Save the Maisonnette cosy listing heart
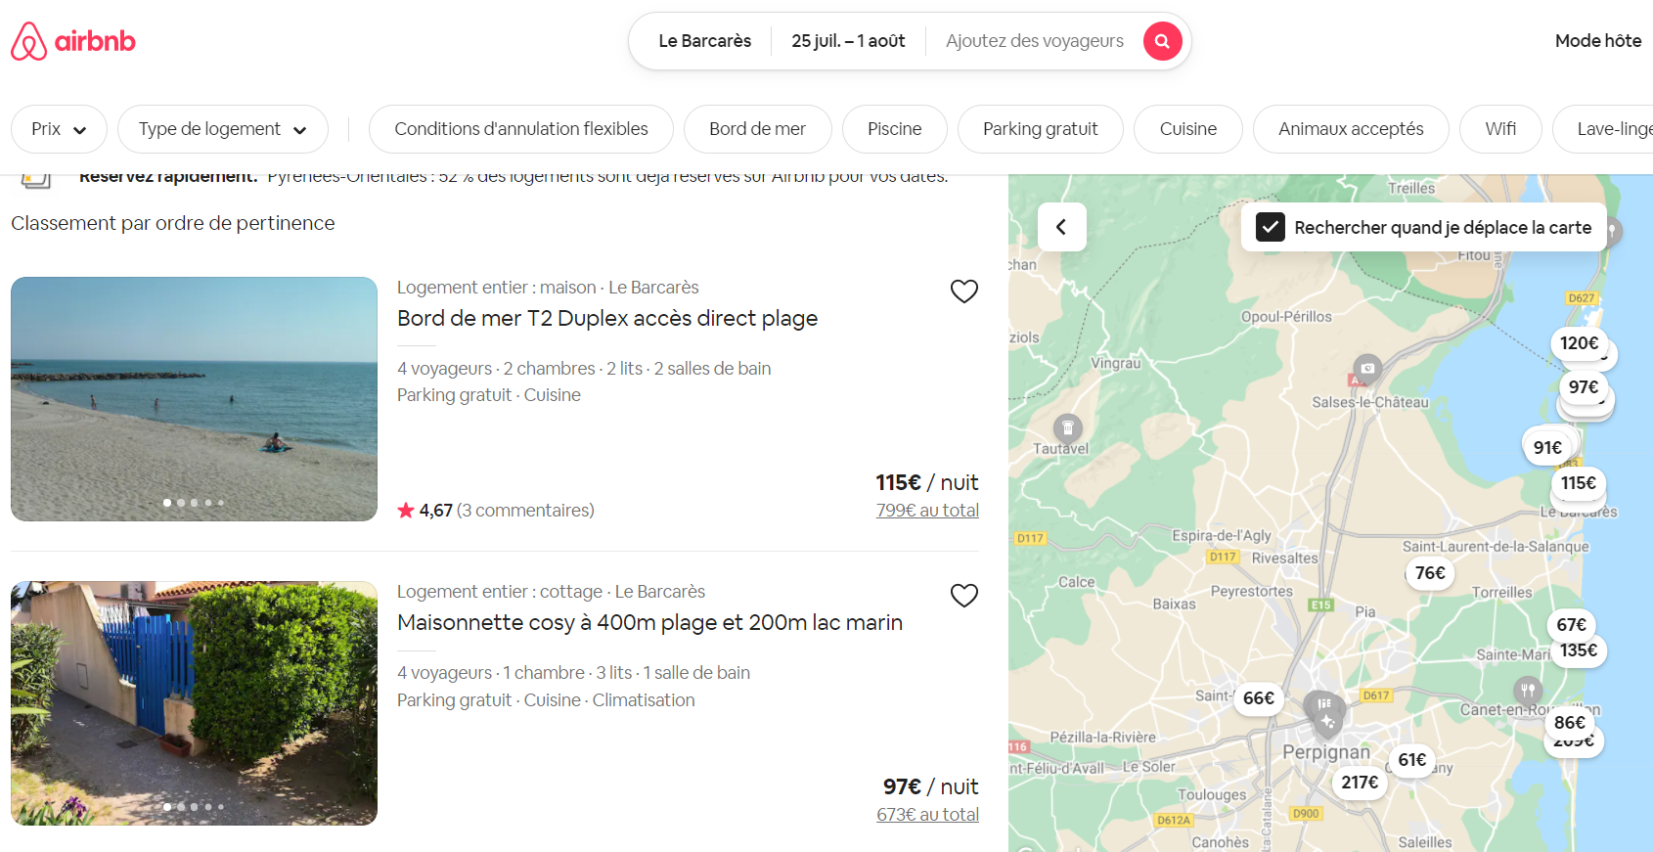This screenshot has height=852, width=1653. tap(963, 596)
